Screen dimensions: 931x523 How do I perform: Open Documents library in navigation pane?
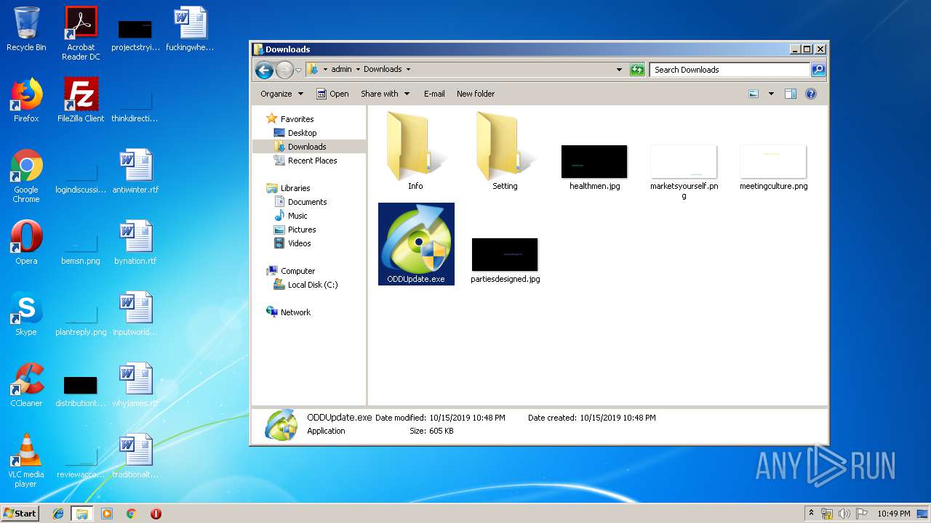click(300, 202)
